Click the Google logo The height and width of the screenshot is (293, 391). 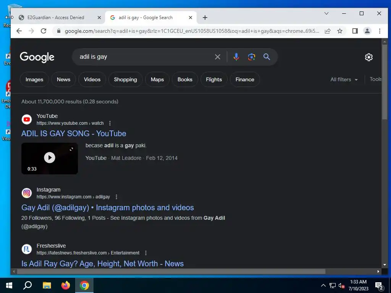tap(37, 57)
